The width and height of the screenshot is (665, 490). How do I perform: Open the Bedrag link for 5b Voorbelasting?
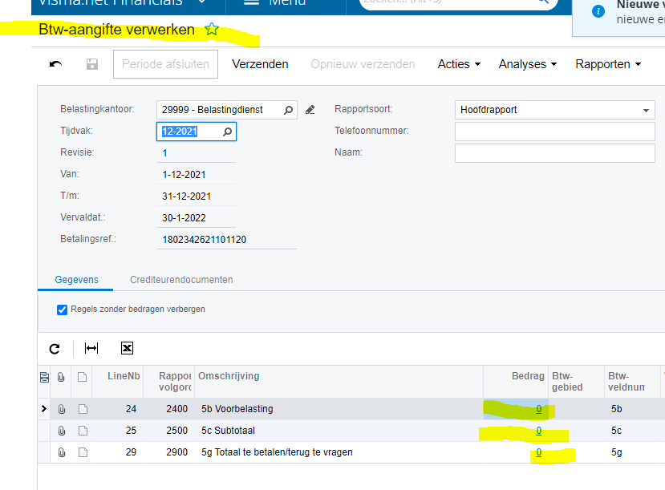click(x=538, y=409)
